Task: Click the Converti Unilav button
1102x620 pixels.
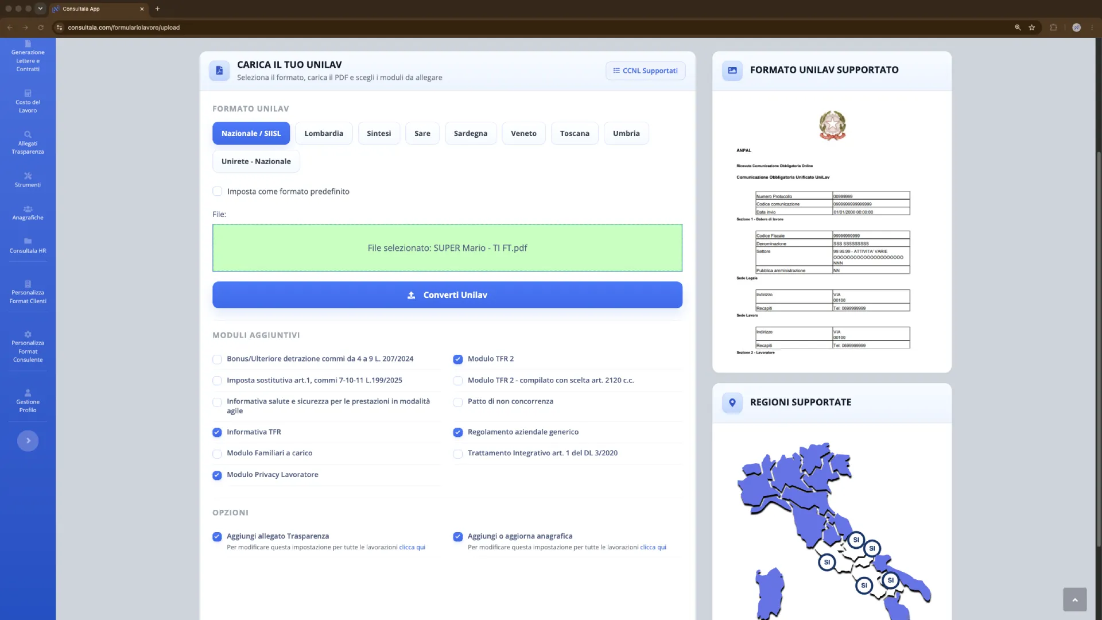Action: [447, 295]
